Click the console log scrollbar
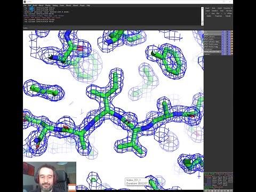Screen dimensions: 256x192 202,16
